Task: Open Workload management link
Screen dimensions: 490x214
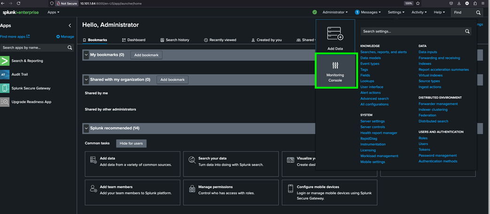Action: click(x=380, y=156)
